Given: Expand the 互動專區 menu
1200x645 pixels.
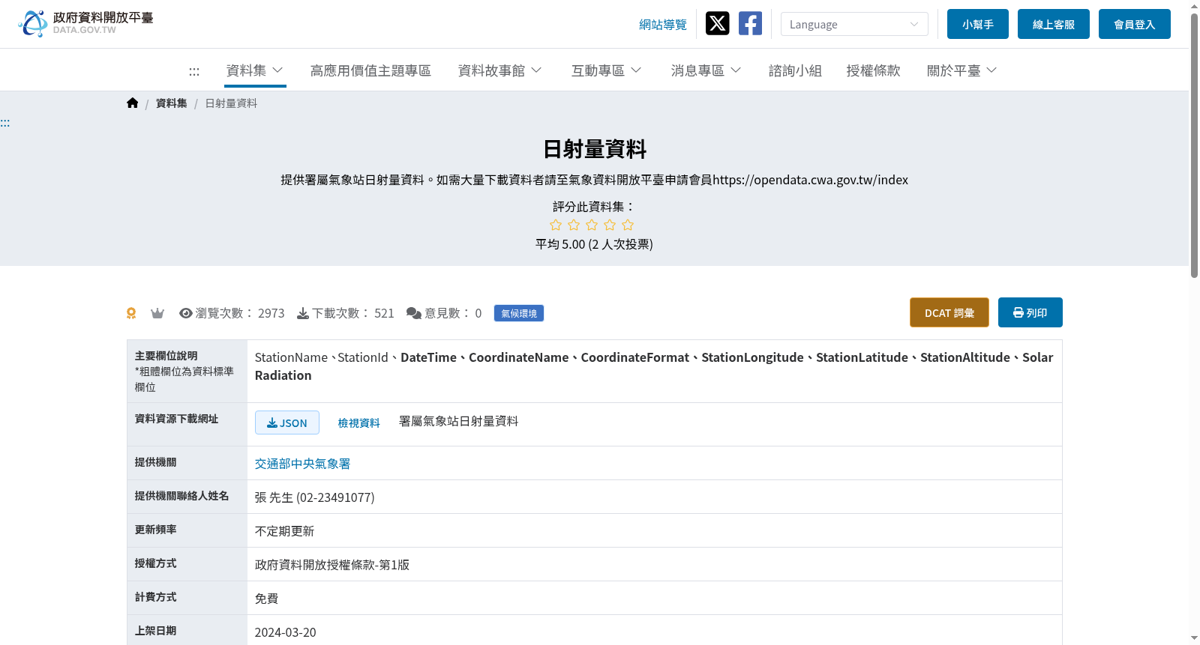Looking at the screenshot, I should coord(607,70).
